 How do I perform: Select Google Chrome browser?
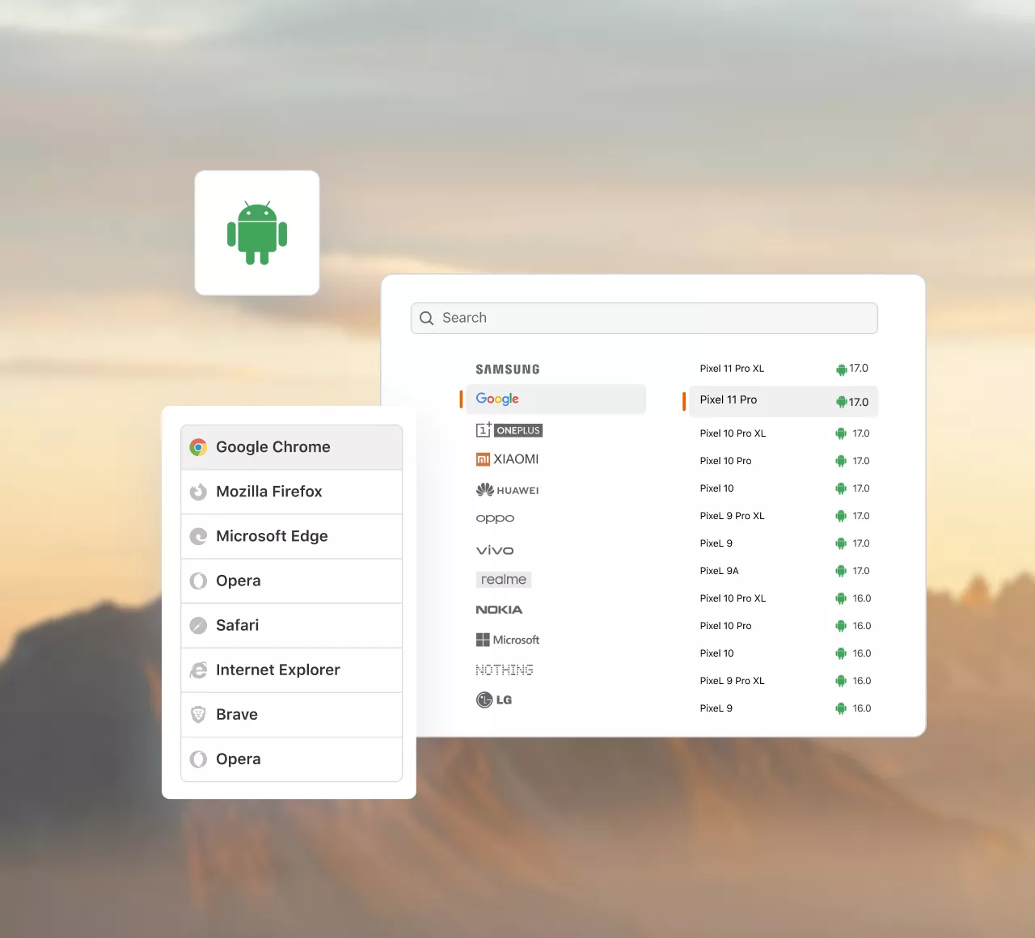pos(291,447)
